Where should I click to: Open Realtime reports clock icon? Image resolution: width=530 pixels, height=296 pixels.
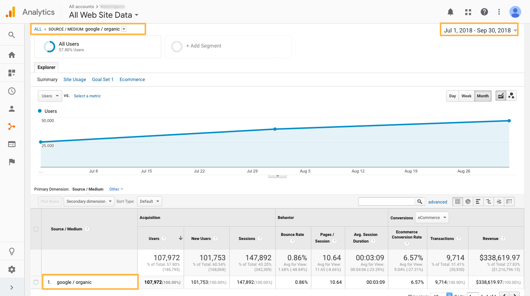(12, 91)
